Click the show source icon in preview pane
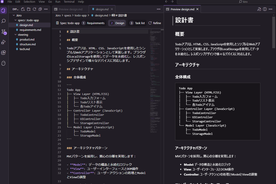This screenshot has width=276, height=184. point(259,9)
